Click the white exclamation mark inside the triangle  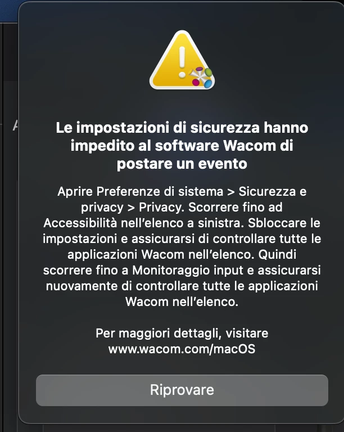(182, 62)
